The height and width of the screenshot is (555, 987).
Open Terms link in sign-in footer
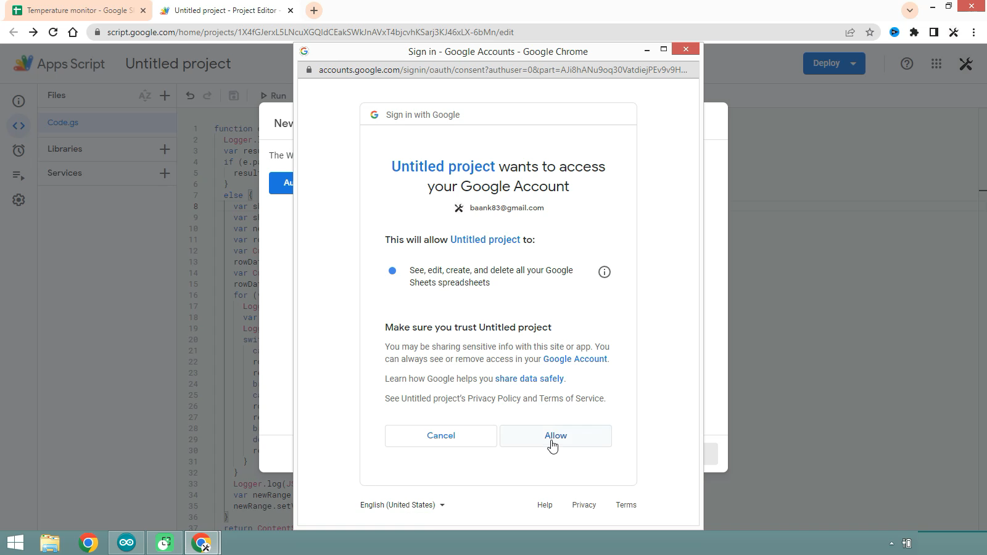626,505
